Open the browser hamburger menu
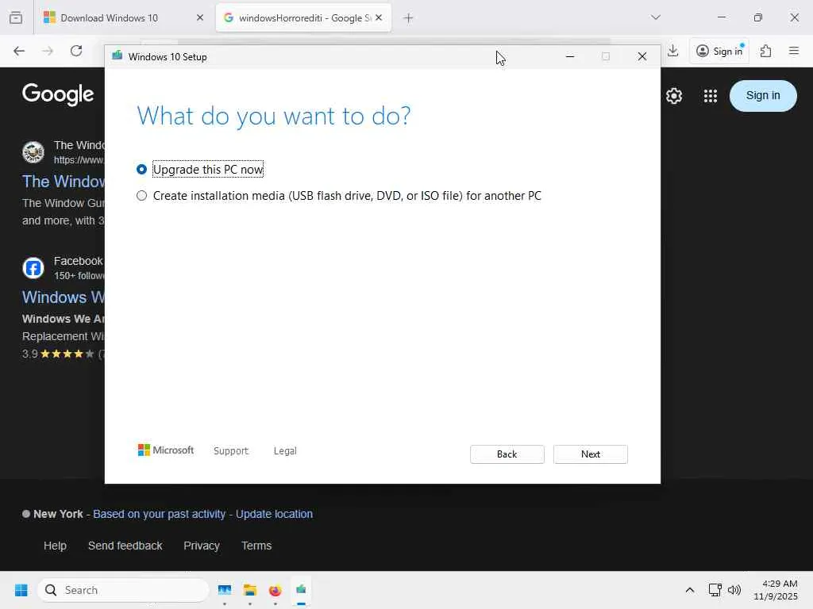The image size is (813, 609). point(794,51)
